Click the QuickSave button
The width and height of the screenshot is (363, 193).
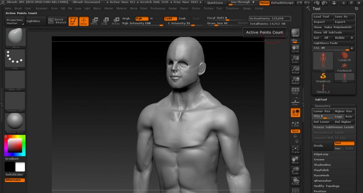click(215, 3)
